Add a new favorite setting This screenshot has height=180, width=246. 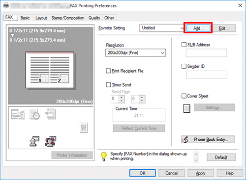click(198, 28)
